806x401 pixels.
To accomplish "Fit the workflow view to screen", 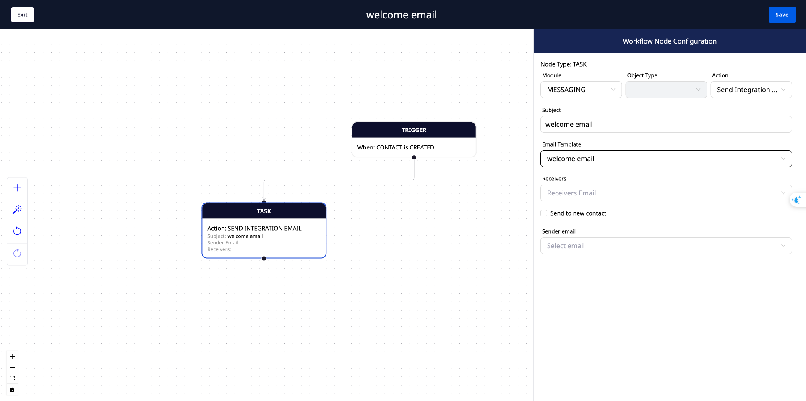I will (x=12, y=378).
